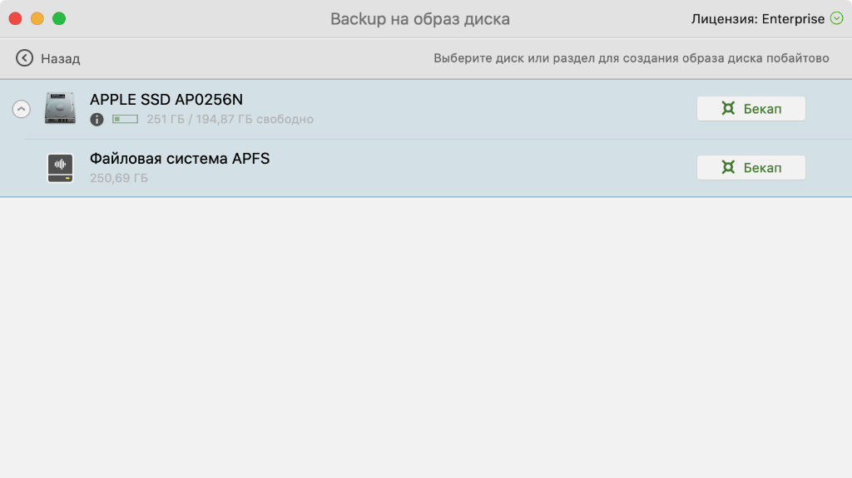852x478 pixels.
Task: Click the disk usage bar indicator
Action: click(125, 120)
